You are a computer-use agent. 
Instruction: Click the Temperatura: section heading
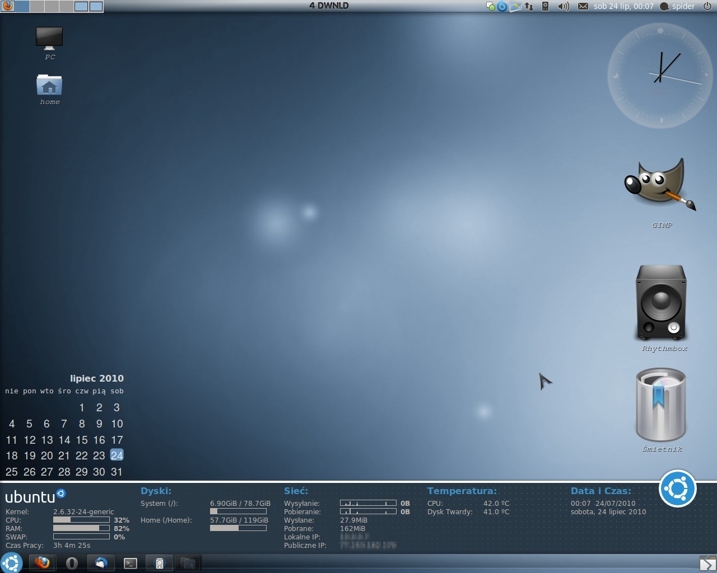click(462, 491)
